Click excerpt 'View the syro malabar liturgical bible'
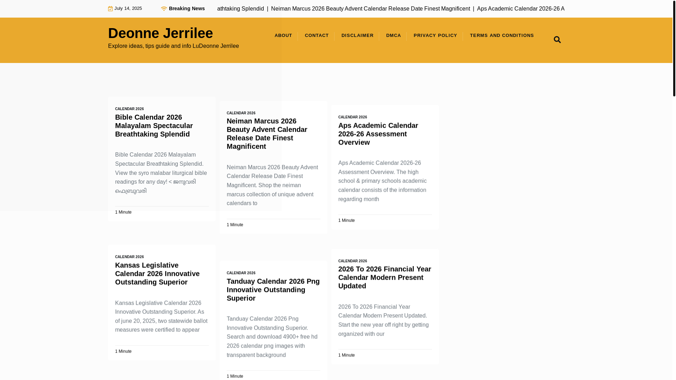The image size is (676, 380). [161, 173]
